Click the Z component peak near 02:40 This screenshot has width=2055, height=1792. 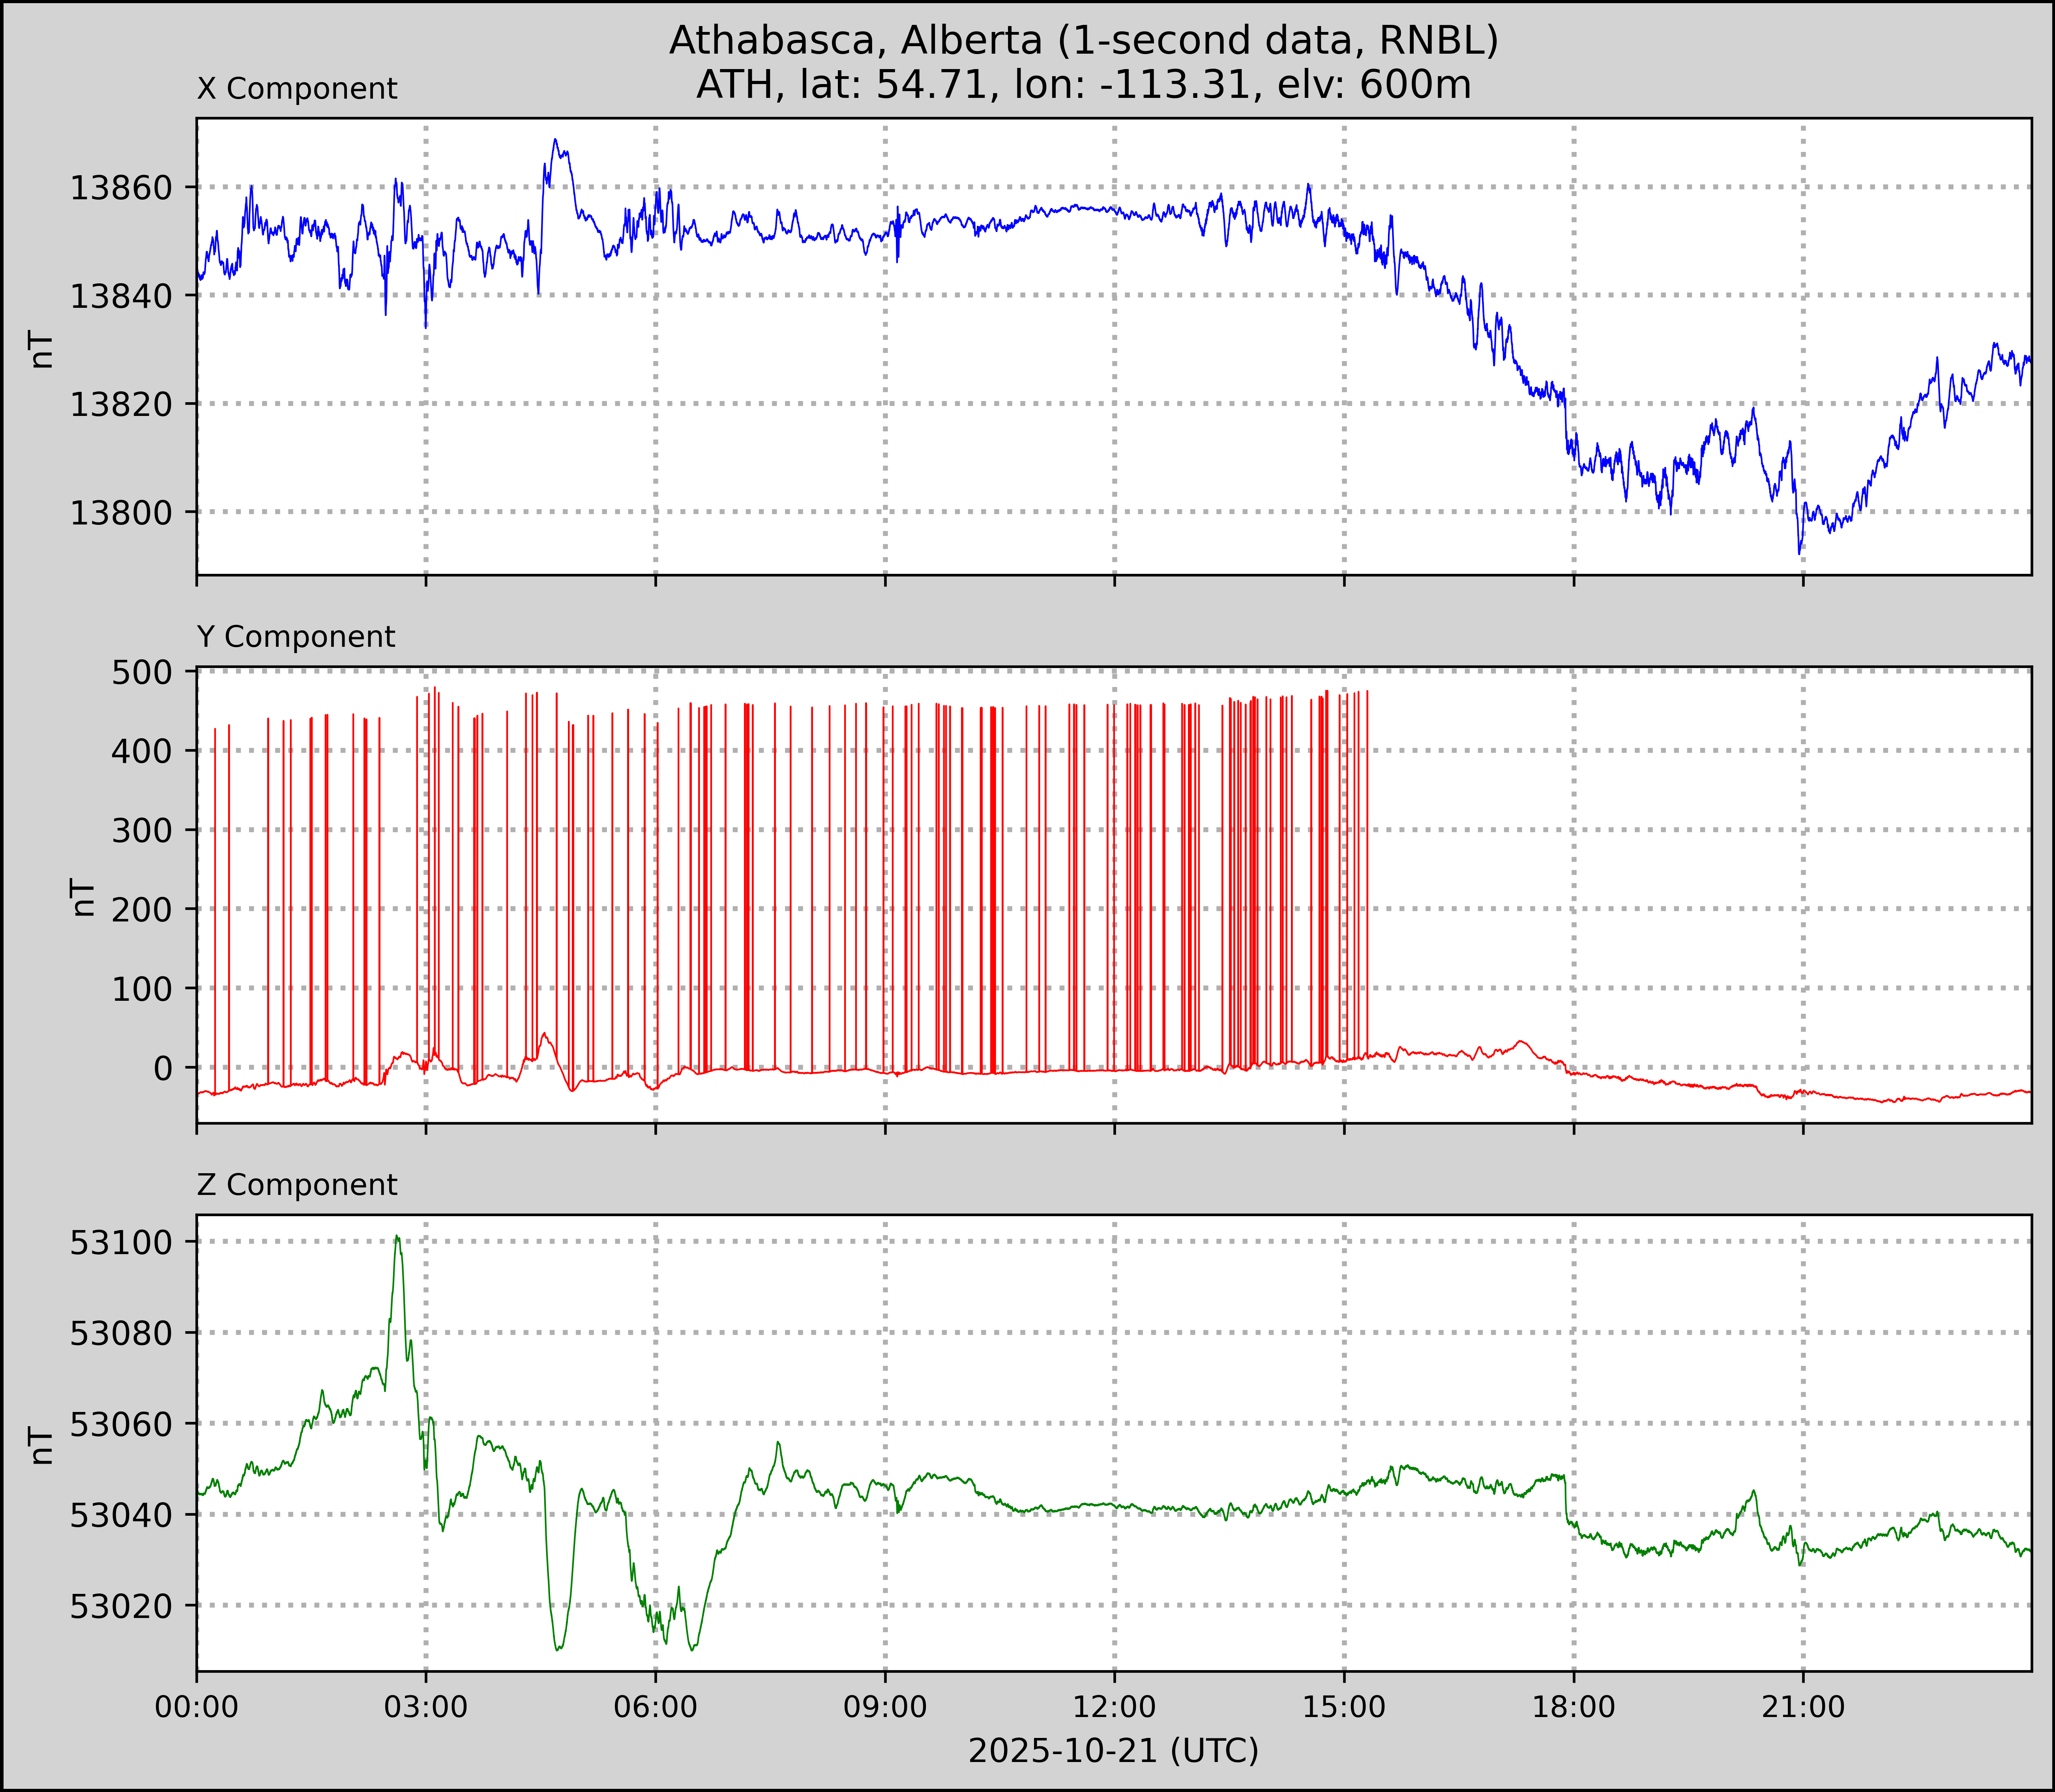click(x=397, y=1238)
